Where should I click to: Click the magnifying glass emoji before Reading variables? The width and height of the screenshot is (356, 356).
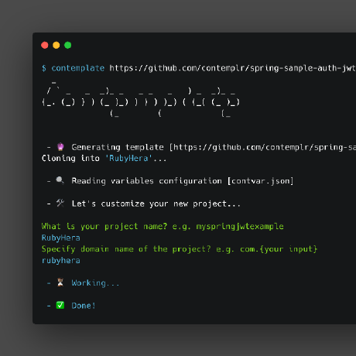click(60, 180)
